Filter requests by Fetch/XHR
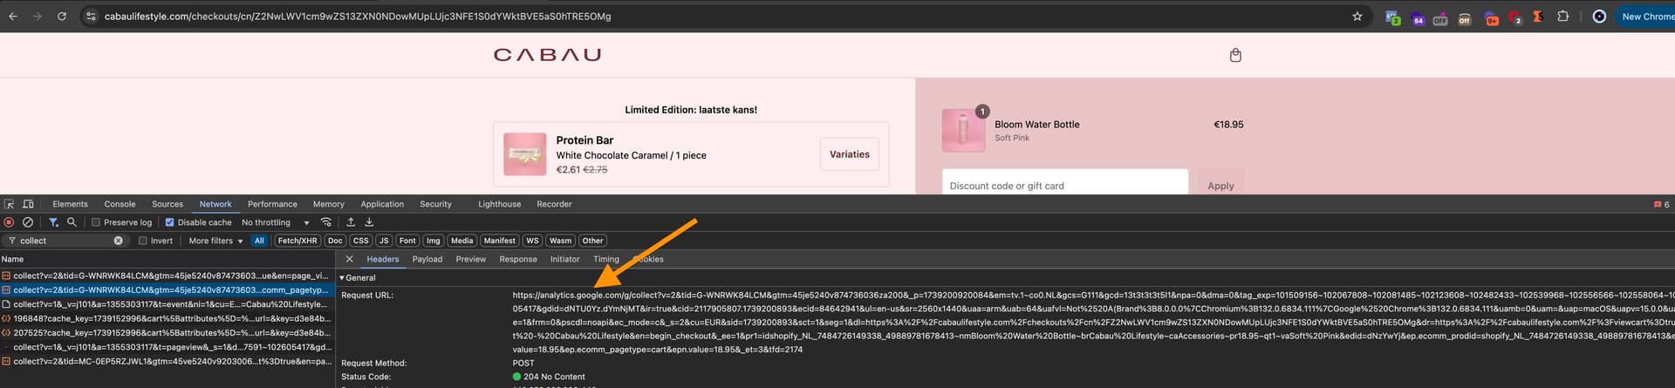Image resolution: width=1675 pixels, height=388 pixels. (297, 241)
